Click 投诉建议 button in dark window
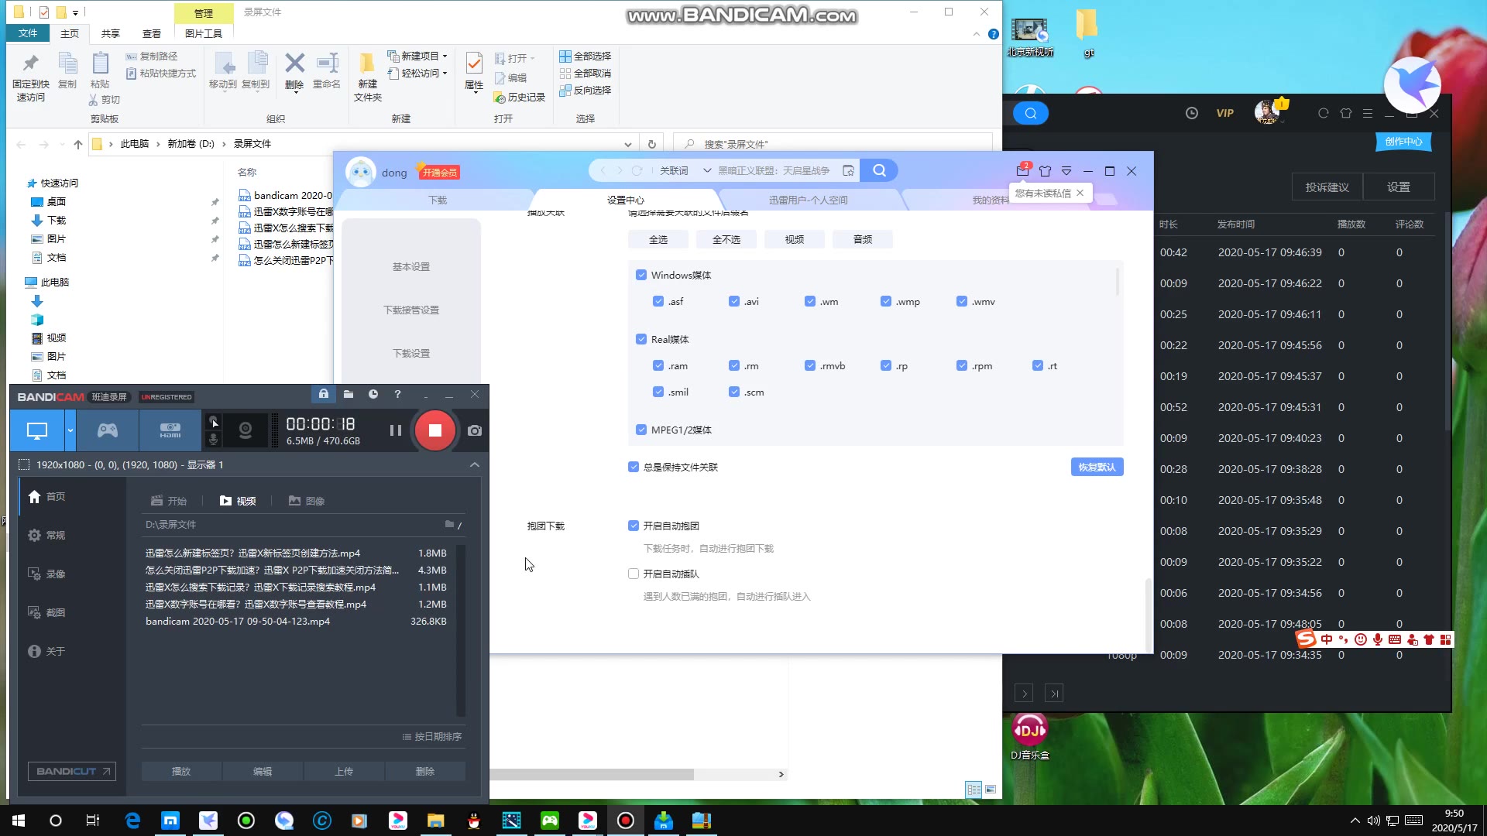The height and width of the screenshot is (836, 1487). (x=1327, y=187)
